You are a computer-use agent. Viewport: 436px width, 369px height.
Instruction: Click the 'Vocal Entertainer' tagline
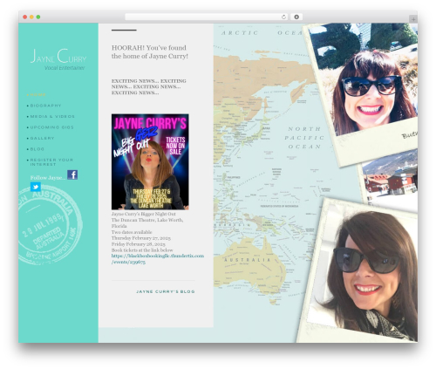tap(65, 68)
